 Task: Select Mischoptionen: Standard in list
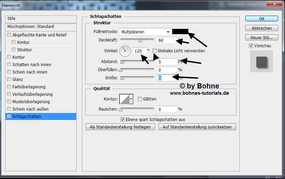pos(30,27)
